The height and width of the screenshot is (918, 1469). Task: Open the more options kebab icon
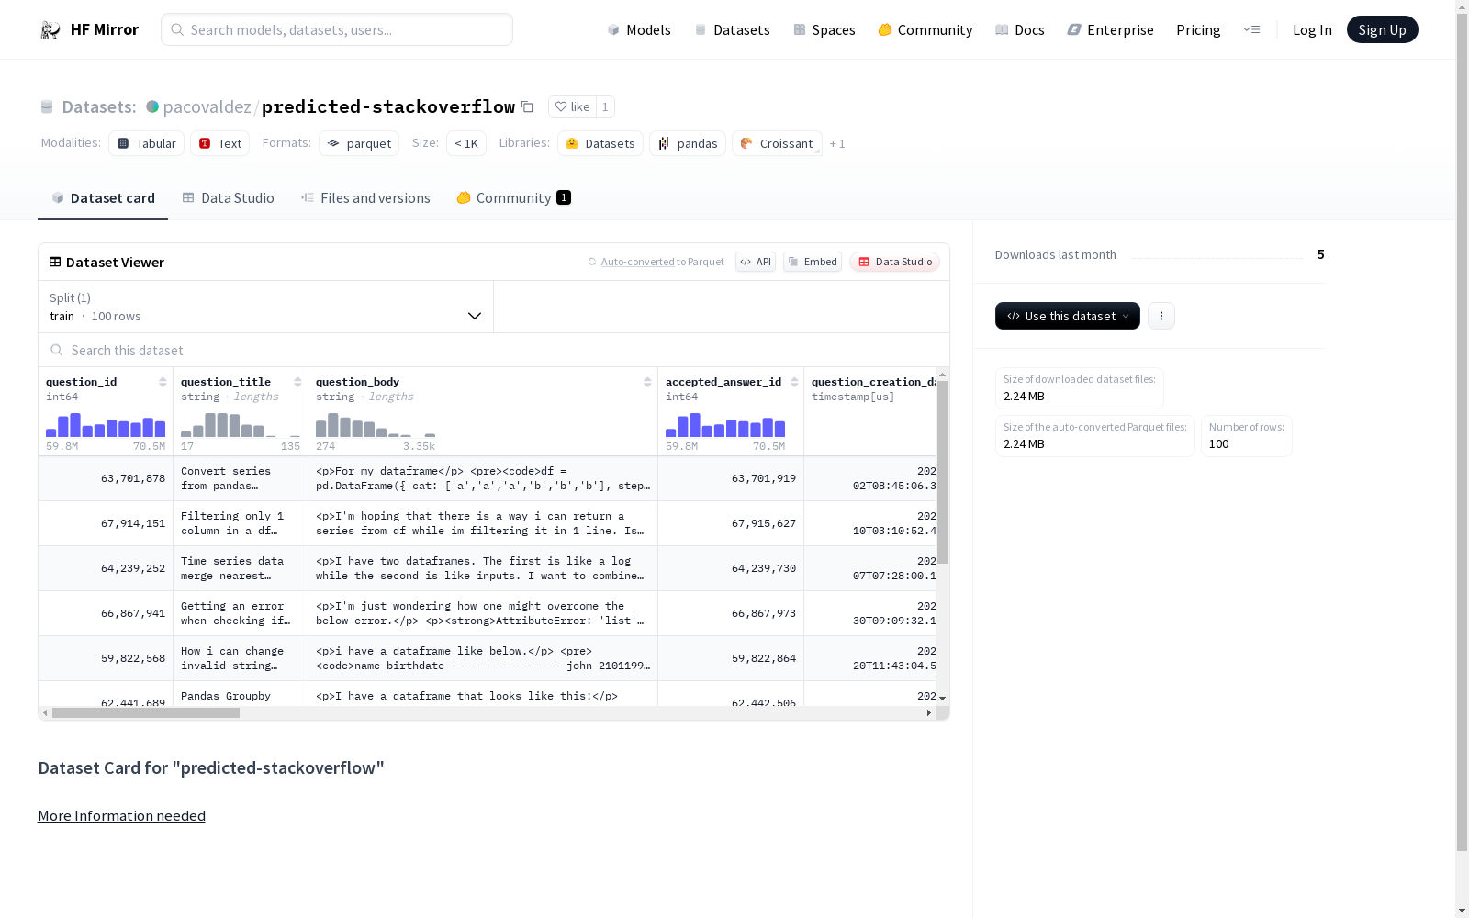[x=1161, y=316]
